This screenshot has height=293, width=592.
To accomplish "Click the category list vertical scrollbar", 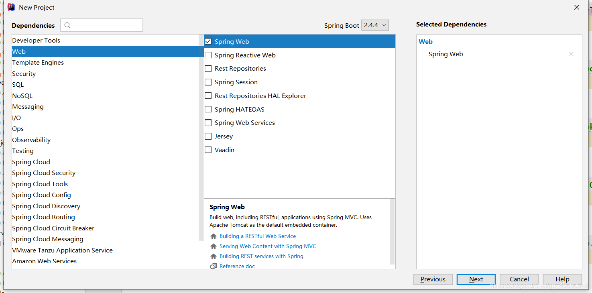I will (201, 138).
